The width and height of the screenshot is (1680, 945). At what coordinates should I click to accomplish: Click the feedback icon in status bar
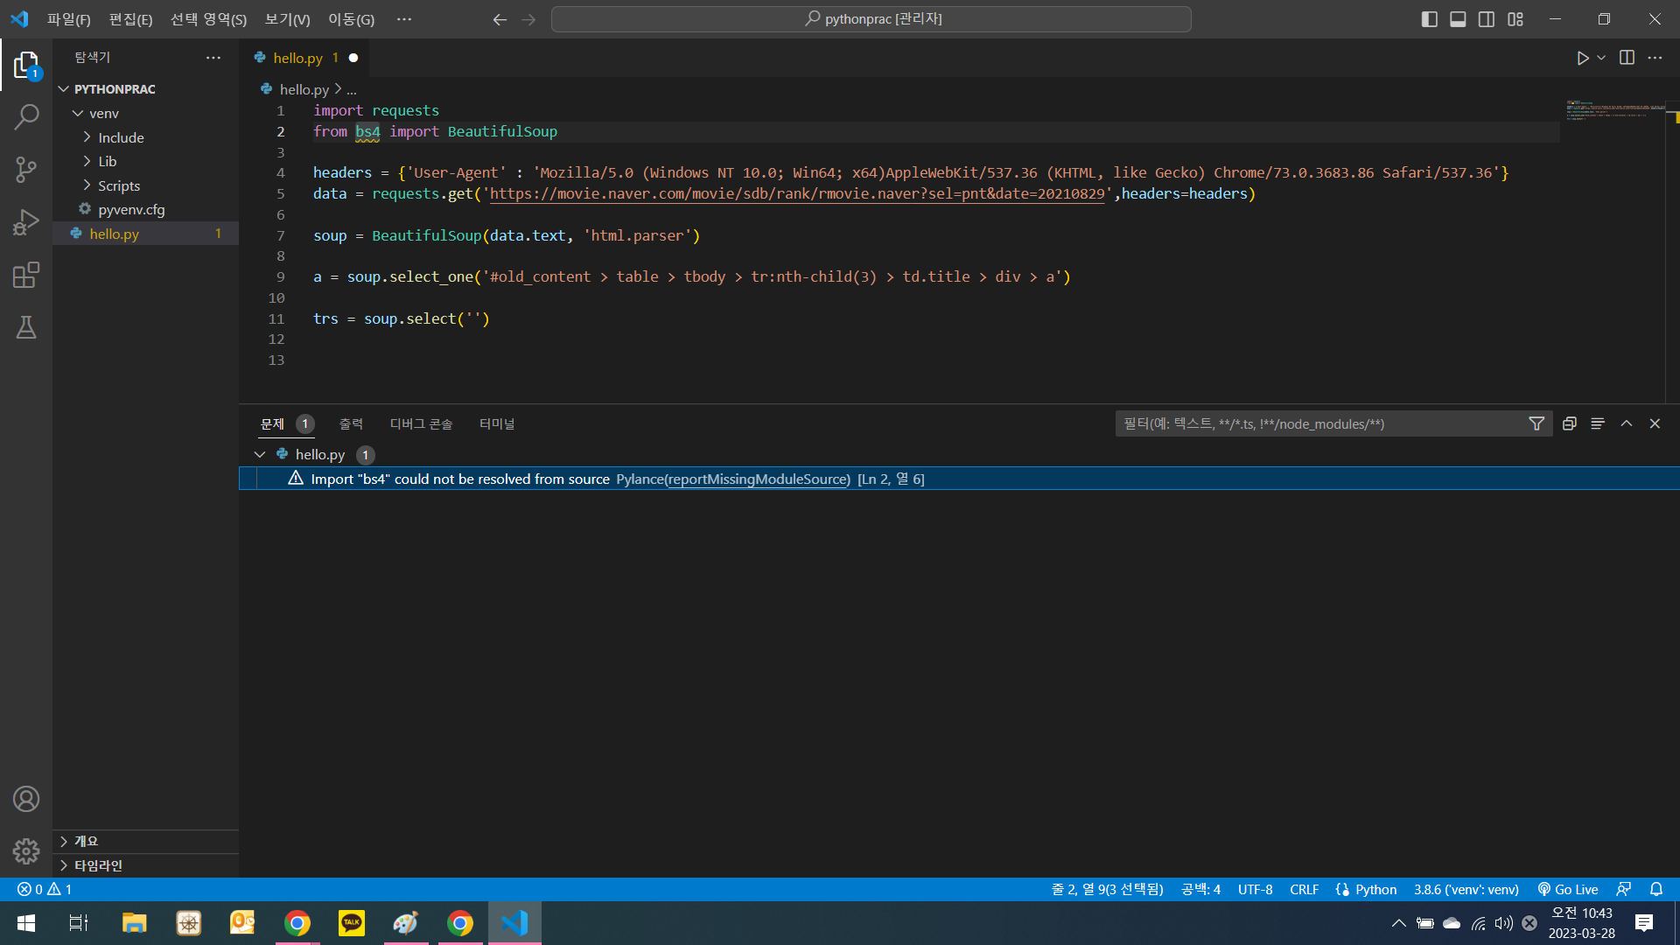point(1624,889)
